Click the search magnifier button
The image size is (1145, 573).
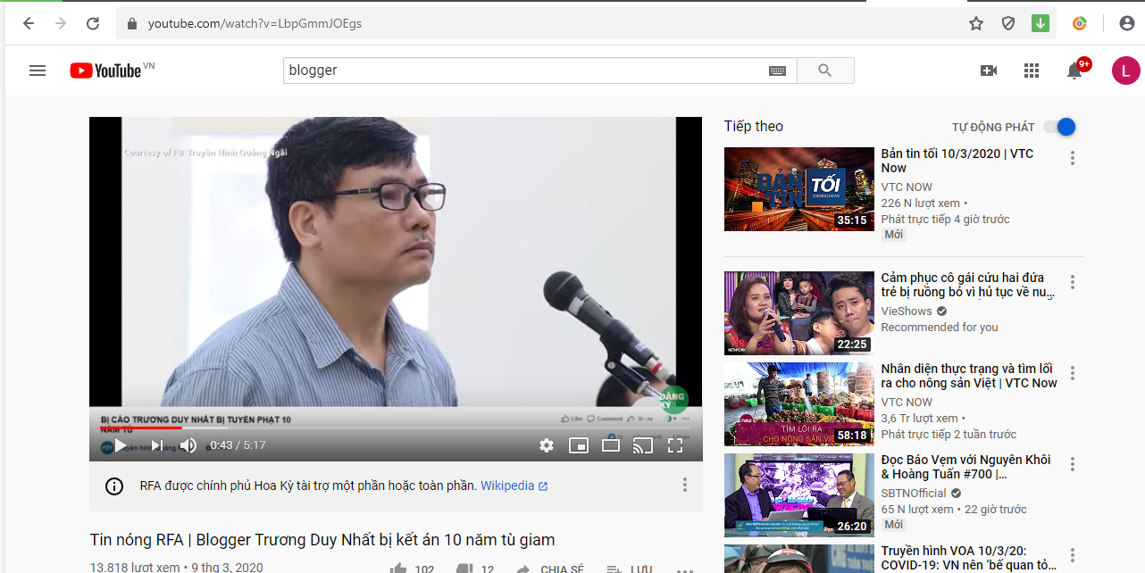tap(824, 71)
